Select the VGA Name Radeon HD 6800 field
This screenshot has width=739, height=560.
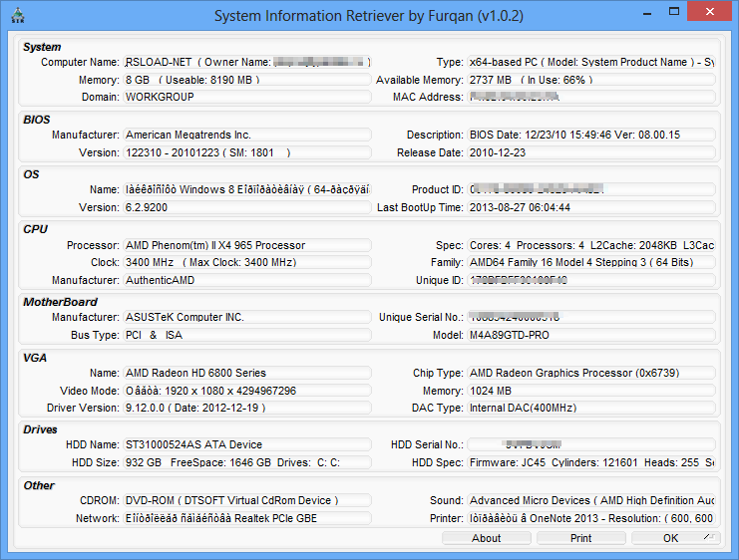(246, 373)
